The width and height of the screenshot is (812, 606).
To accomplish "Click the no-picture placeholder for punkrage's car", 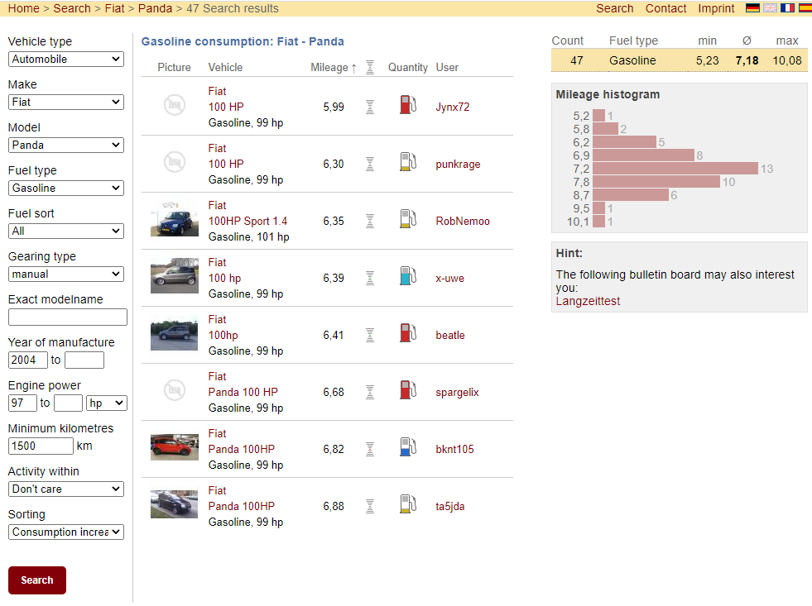I will [175, 162].
